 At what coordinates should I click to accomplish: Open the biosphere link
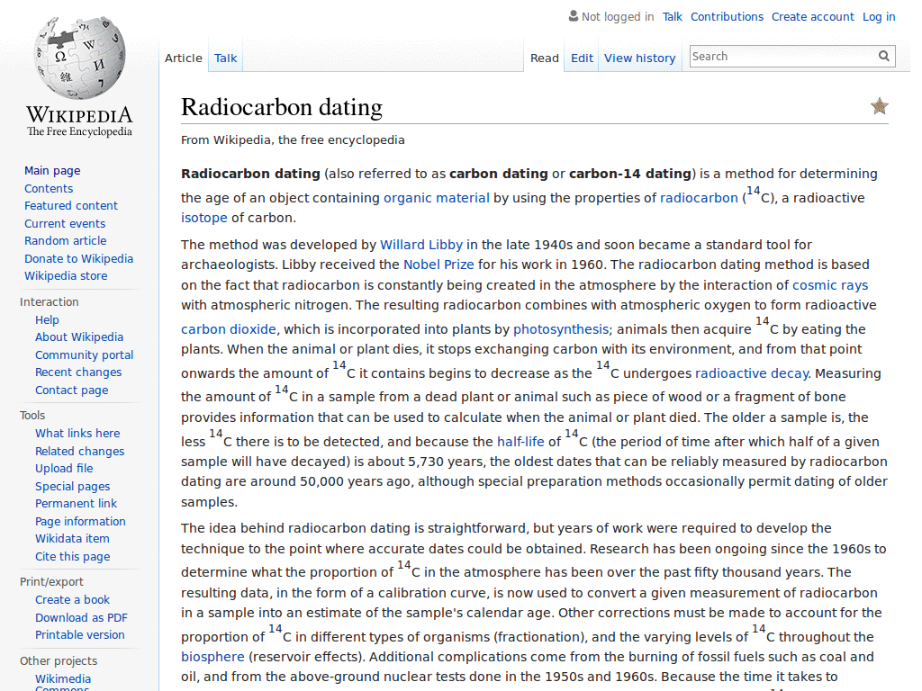point(212,657)
